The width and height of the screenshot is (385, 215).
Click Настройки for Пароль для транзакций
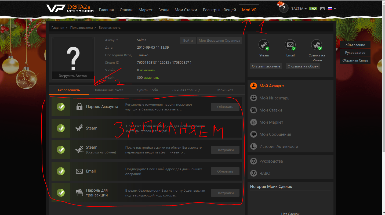225,193
